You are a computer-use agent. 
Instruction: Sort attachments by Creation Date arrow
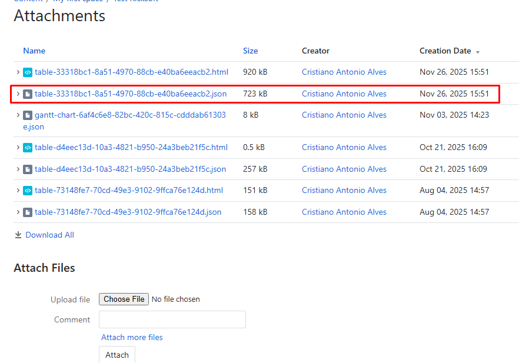[x=478, y=52]
